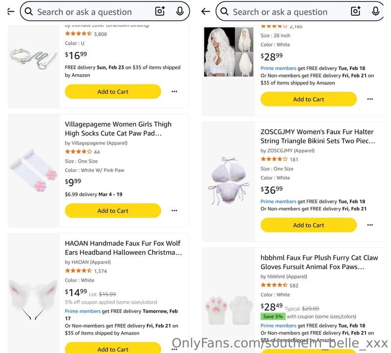Screen dimensions: 391x353
Task: Tap the back arrow in left screen
Action: (x=11, y=11)
